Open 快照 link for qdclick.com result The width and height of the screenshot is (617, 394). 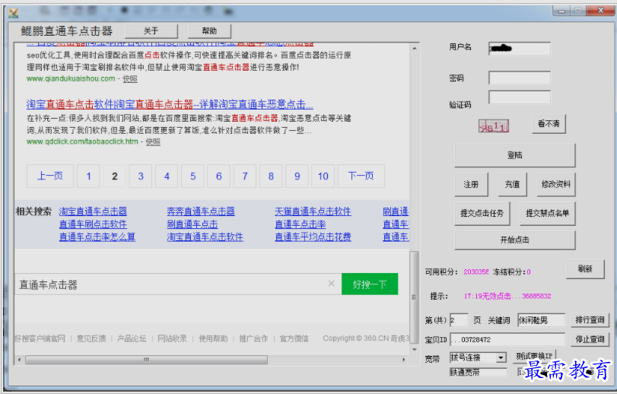tap(153, 141)
